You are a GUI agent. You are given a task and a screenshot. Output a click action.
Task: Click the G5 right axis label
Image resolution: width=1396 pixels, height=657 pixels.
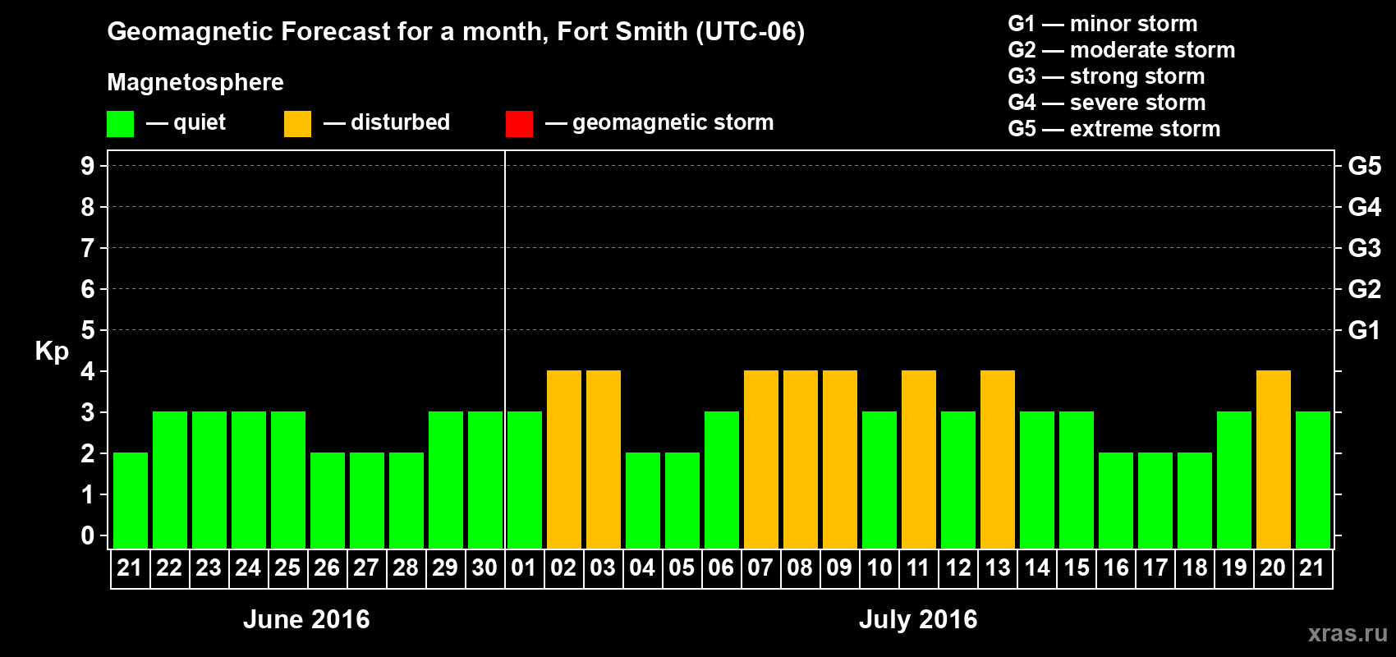point(1365,166)
